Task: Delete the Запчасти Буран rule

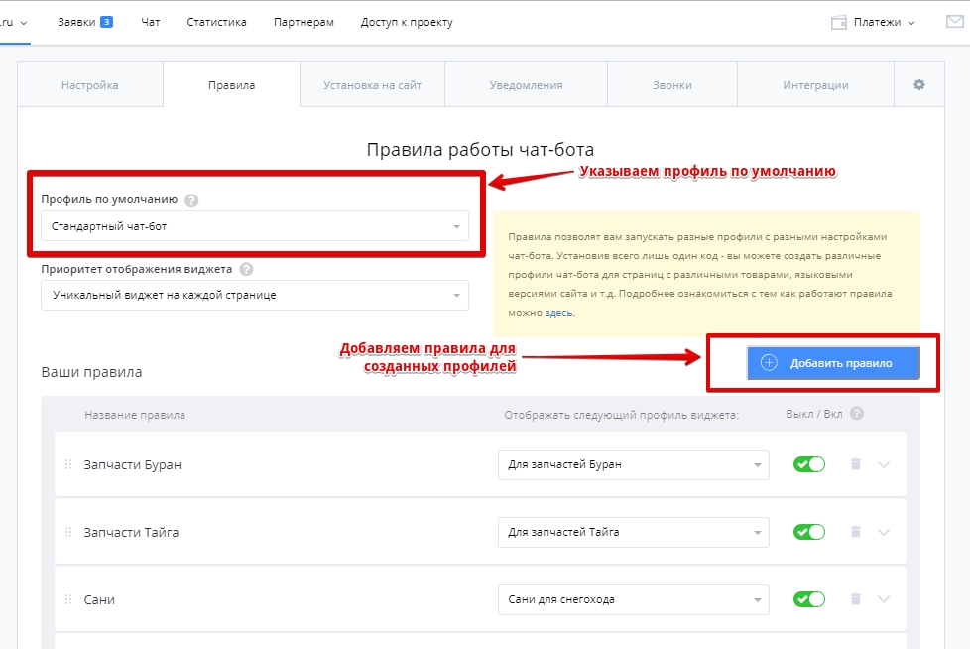Action: pyautogui.click(x=856, y=464)
